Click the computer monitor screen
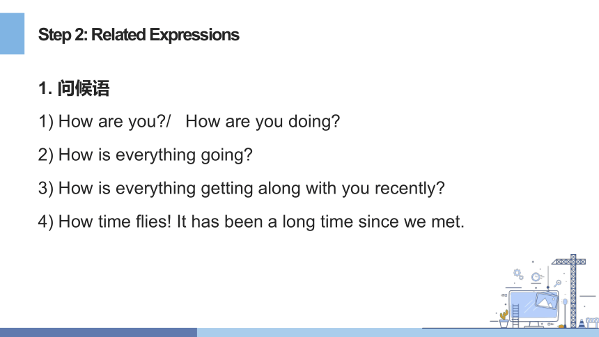The height and width of the screenshot is (337, 599). click(x=534, y=305)
